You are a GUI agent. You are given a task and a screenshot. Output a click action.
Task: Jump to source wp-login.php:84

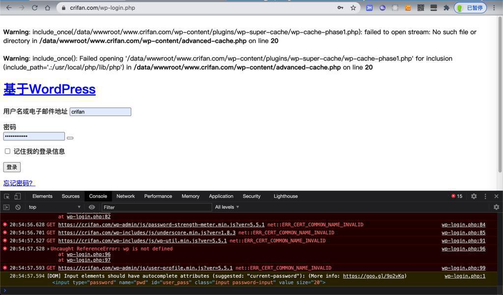tap(464, 224)
